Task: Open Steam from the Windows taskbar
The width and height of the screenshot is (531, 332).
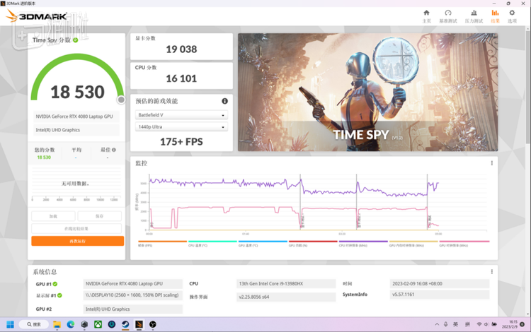Action: [x=126, y=325]
